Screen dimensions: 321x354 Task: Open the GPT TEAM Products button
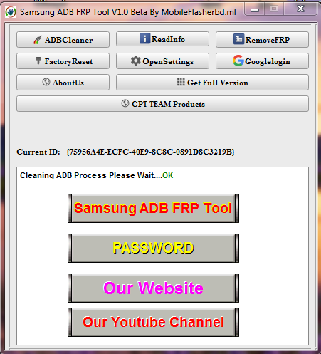pos(162,104)
